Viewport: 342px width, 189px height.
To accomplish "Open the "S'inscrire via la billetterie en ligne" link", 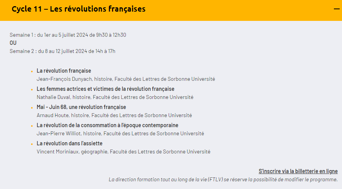I will 298,171.
